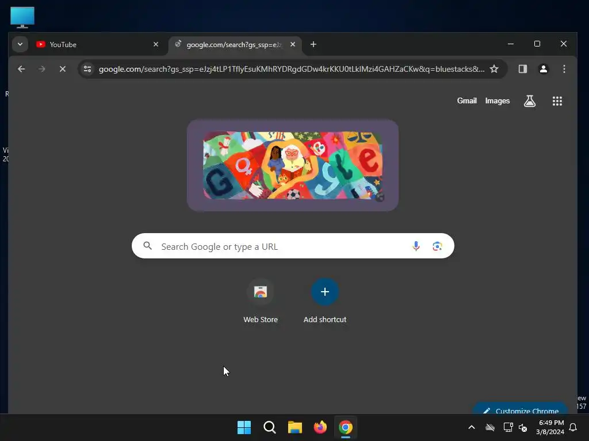
Task: Open the Google apps grid
Action: coord(557,101)
